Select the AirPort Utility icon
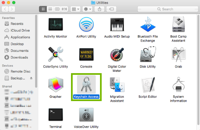This screenshot has width=200, height=130. [x=86, y=24]
